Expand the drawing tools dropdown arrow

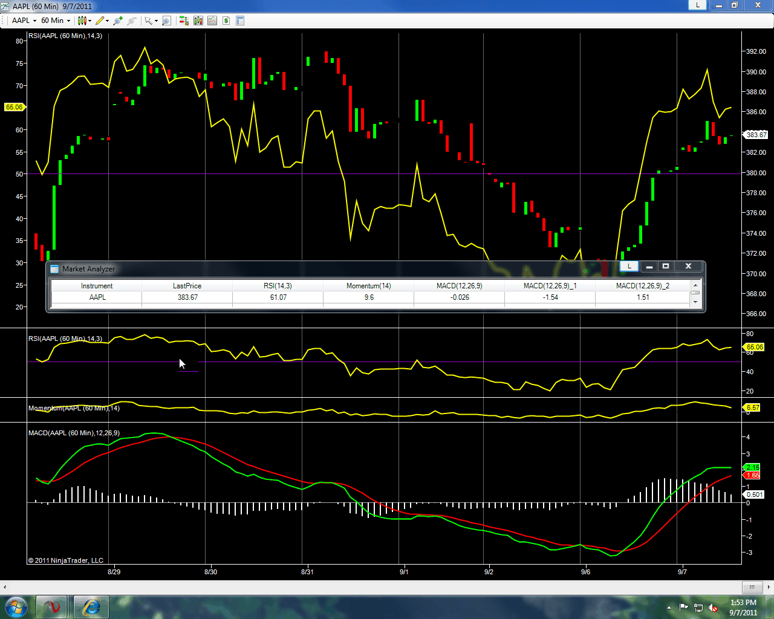[x=108, y=21]
